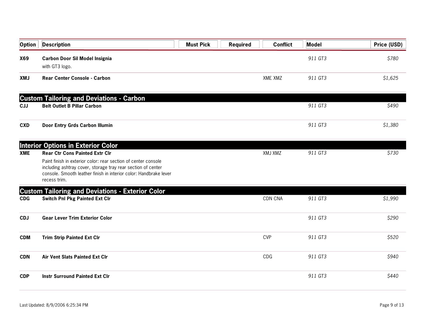The height and width of the screenshot is (329, 426).
Task: Click the Required column header
Action: tap(240, 45)
